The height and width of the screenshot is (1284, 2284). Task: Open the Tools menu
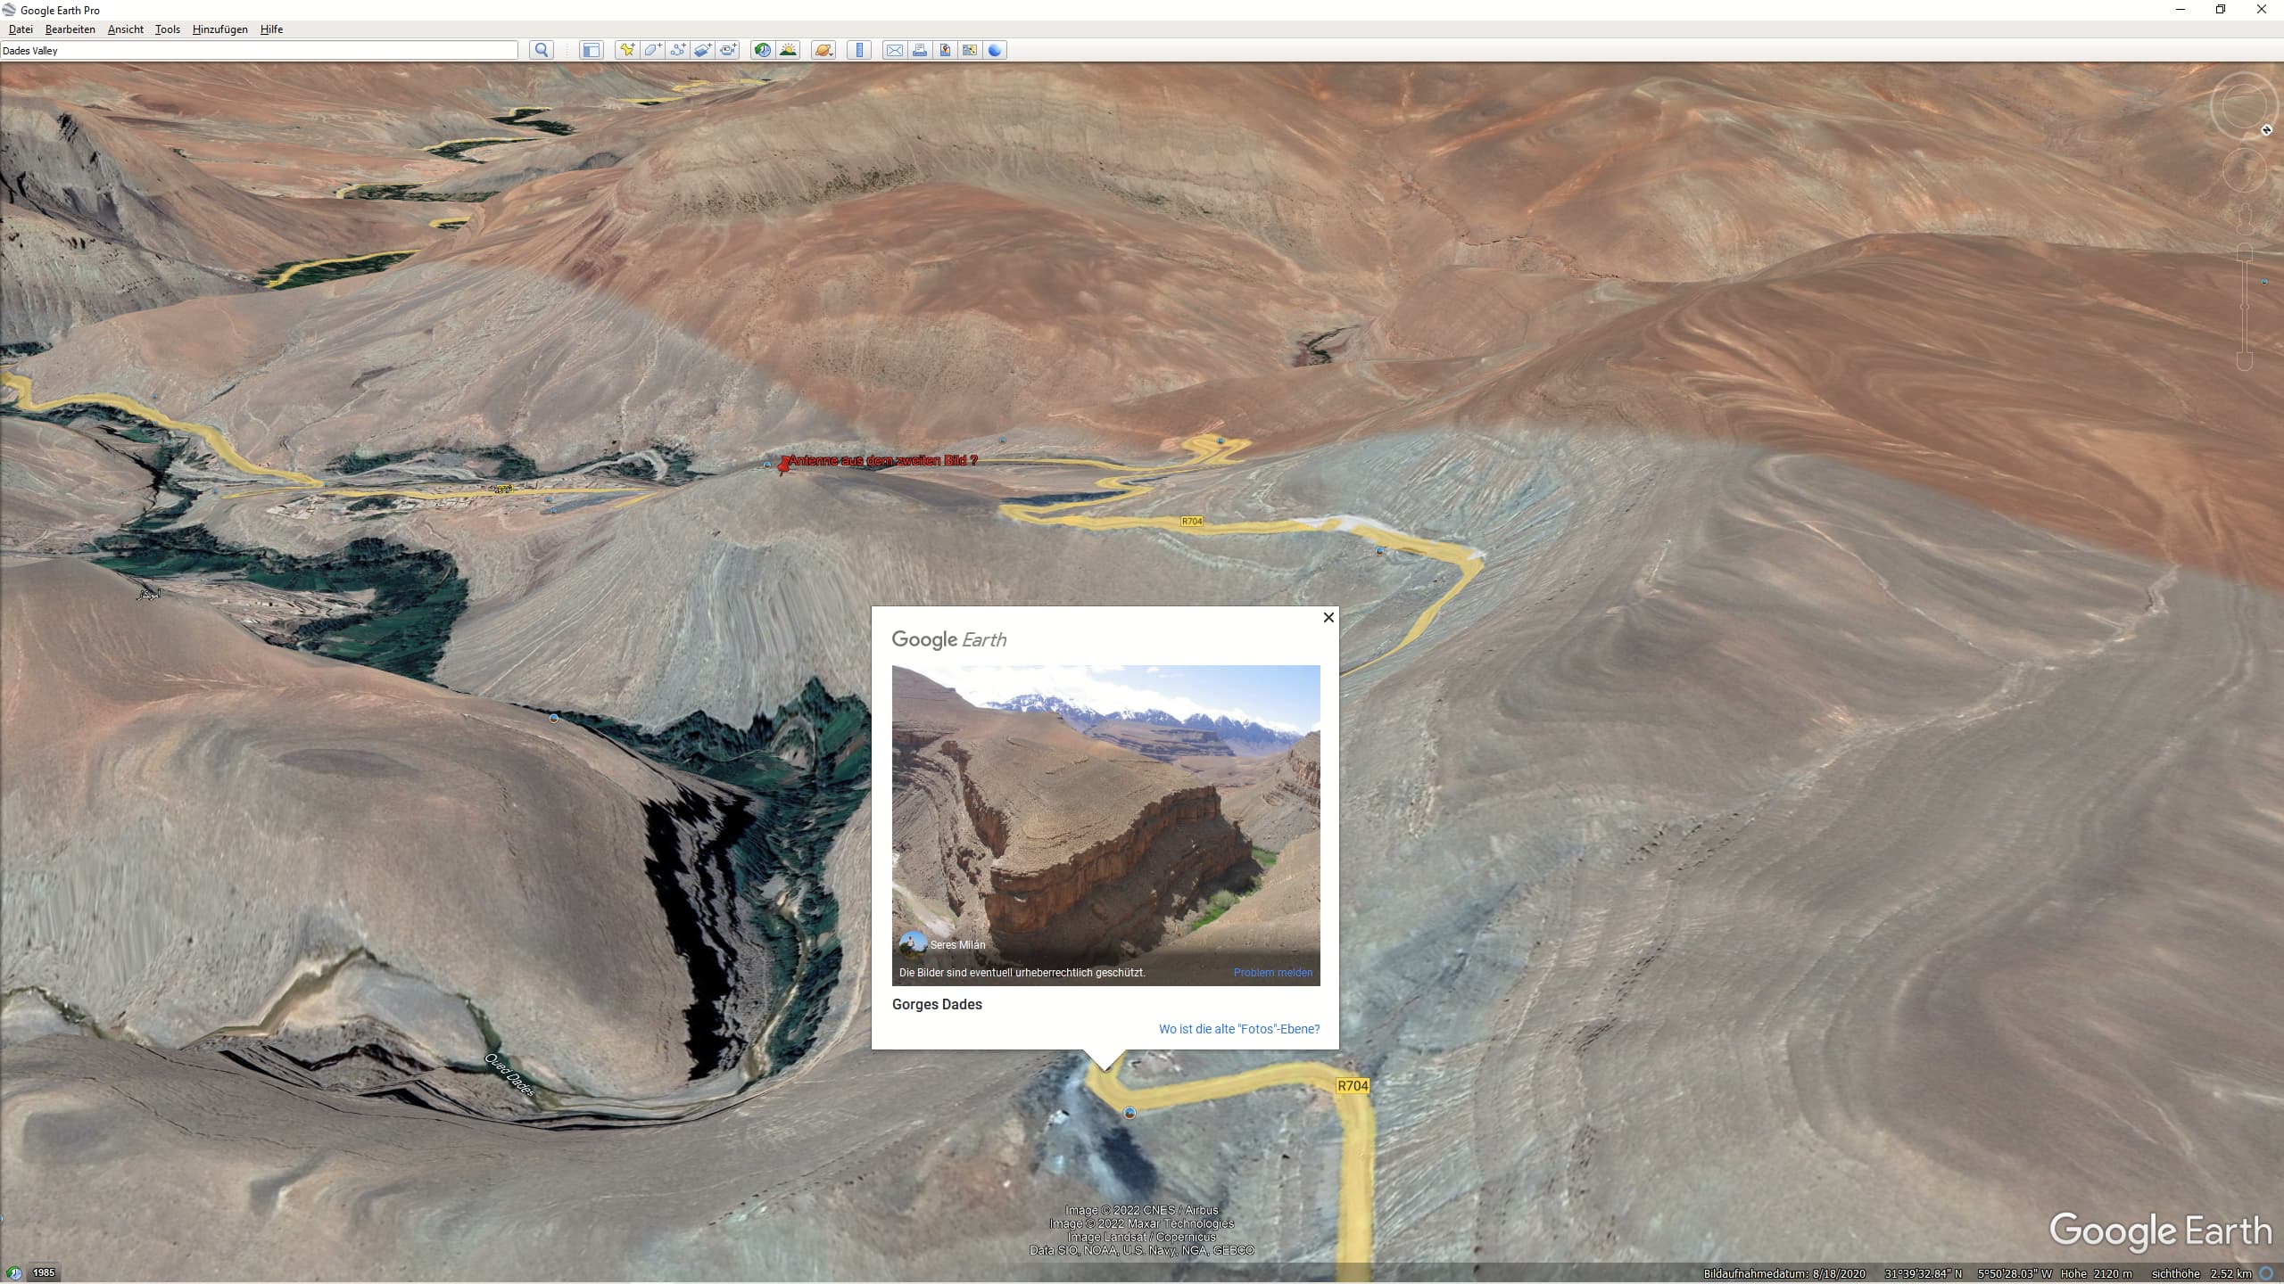coord(168,29)
